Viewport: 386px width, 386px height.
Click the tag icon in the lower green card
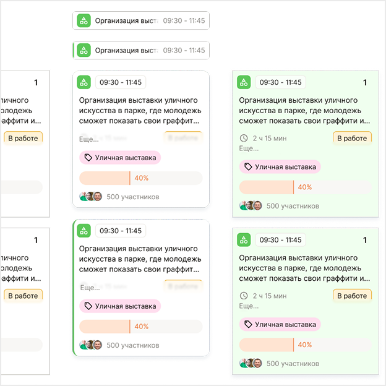coord(248,324)
